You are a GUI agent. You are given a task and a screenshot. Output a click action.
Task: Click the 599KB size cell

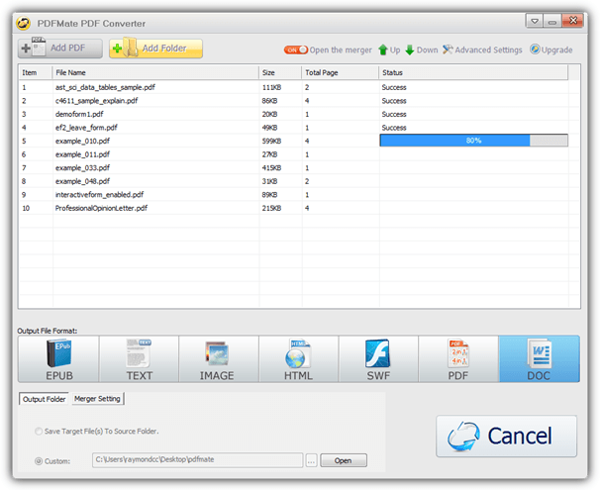pyautogui.click(x=271, y=141)
